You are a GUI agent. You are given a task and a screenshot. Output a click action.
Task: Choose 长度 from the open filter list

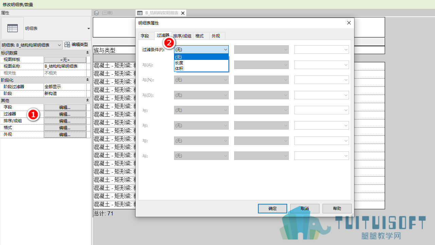[201, 63]
